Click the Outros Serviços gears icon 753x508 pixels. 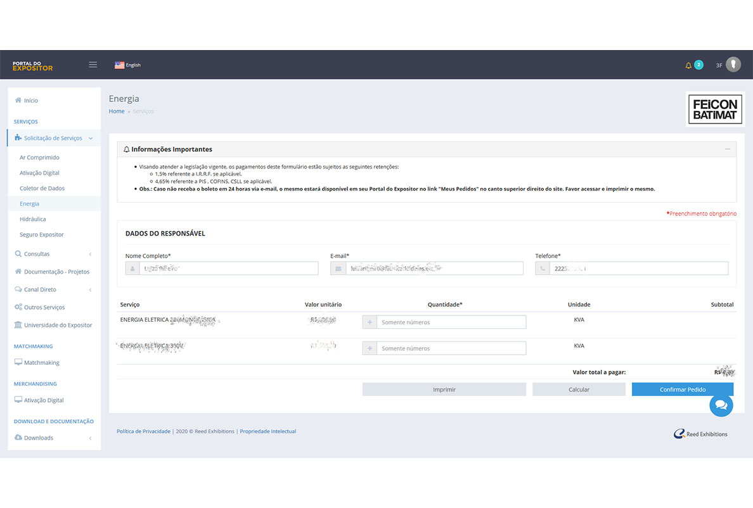pyautogui.click(x=18, y=307)
